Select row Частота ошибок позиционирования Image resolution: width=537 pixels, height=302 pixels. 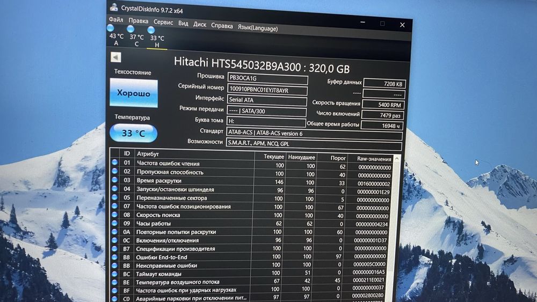(x=251, y=207)
